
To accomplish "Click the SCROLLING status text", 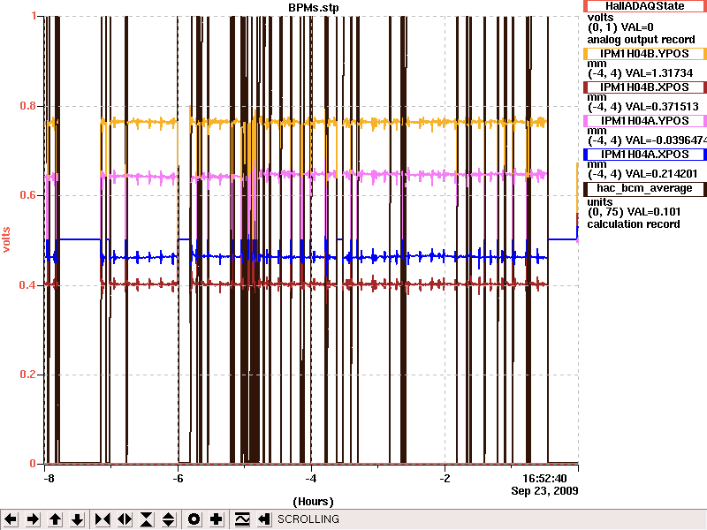I will tap(308, 519).
